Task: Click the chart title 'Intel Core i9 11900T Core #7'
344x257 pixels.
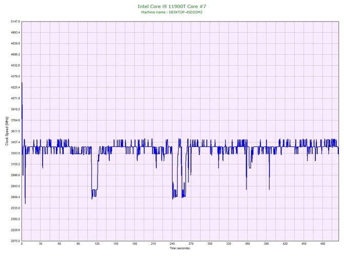Action: click(172, 6)
